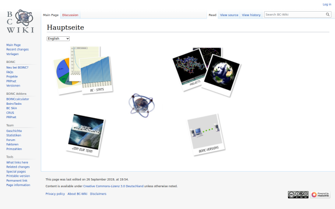Open the Geschichte team link
This screenshot has height=209, width=335.
(14, 131)
